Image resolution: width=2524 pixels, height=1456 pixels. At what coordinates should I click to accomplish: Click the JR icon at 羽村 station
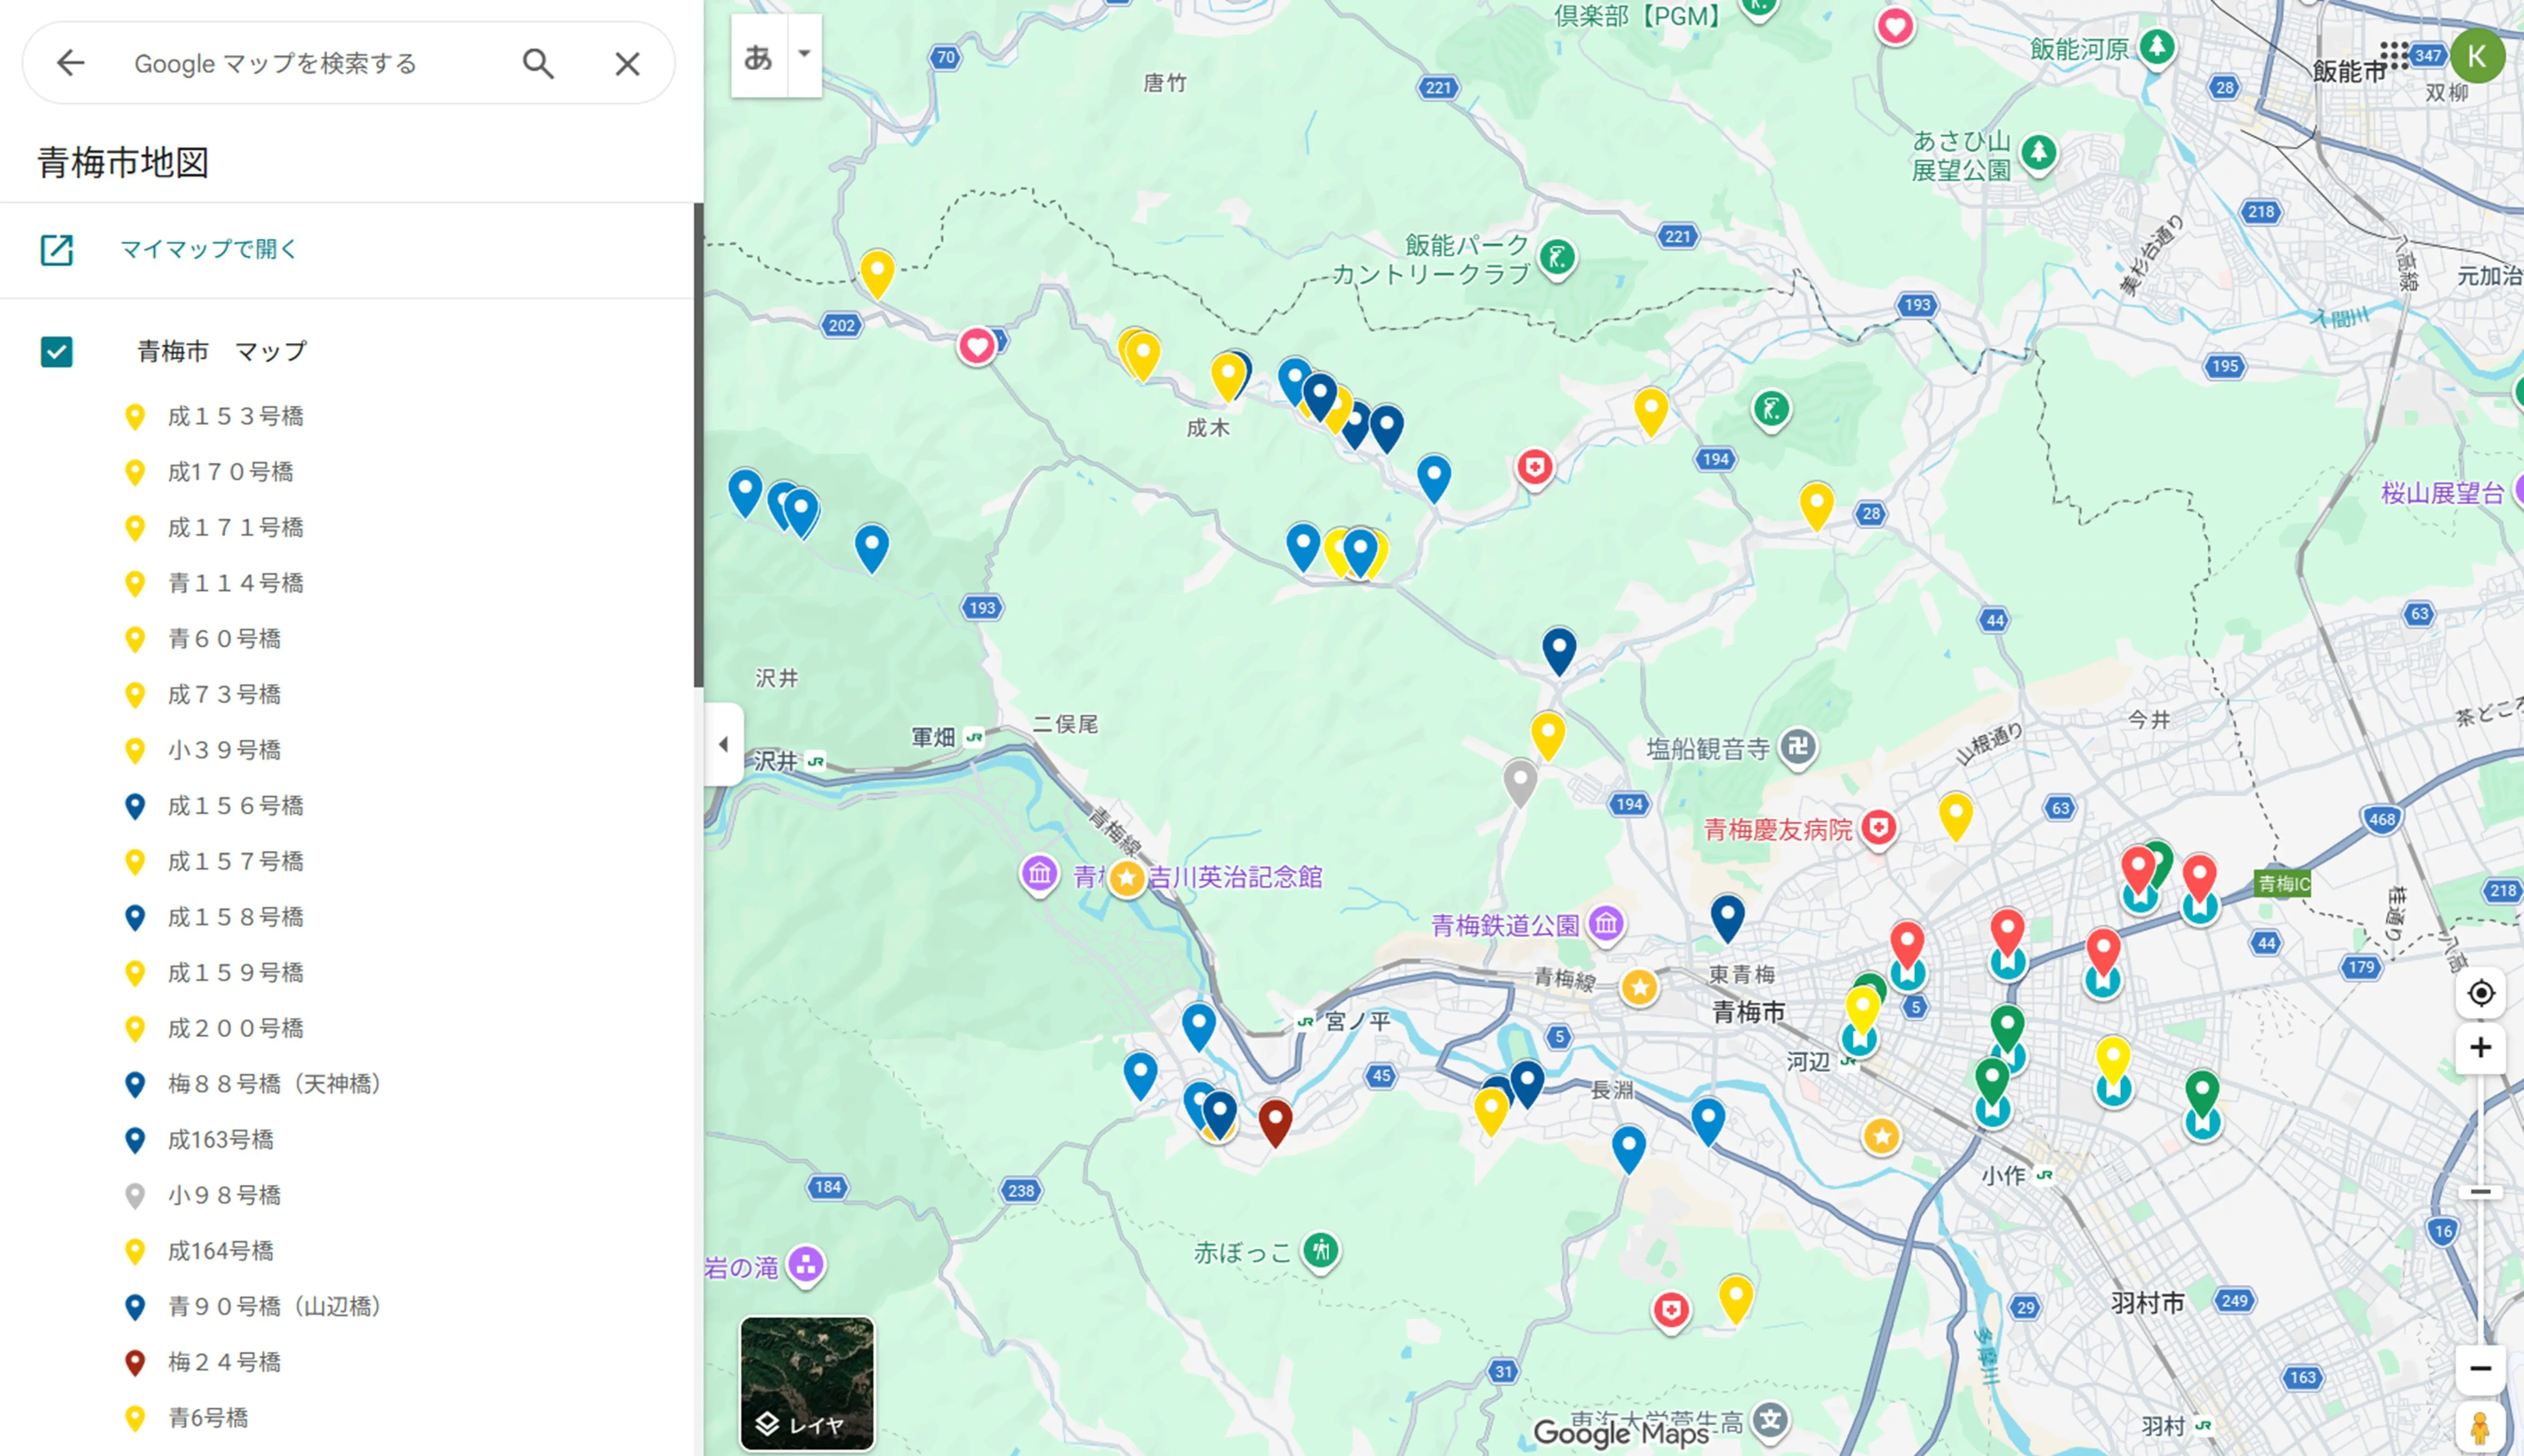(2203, 1425)
